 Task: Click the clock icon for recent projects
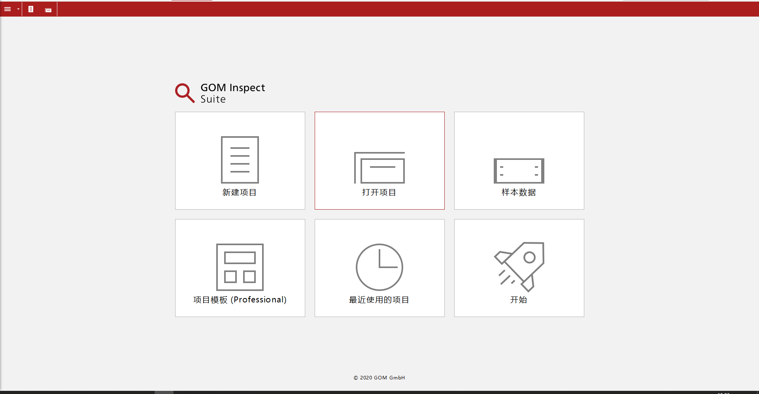[379, 267]
